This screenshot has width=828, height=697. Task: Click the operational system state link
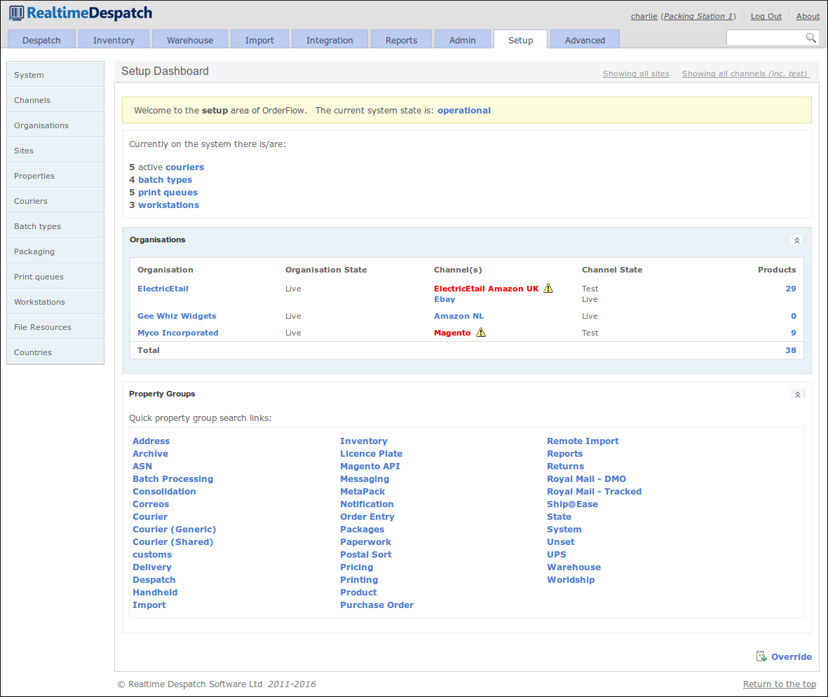[x=463, y=110]
